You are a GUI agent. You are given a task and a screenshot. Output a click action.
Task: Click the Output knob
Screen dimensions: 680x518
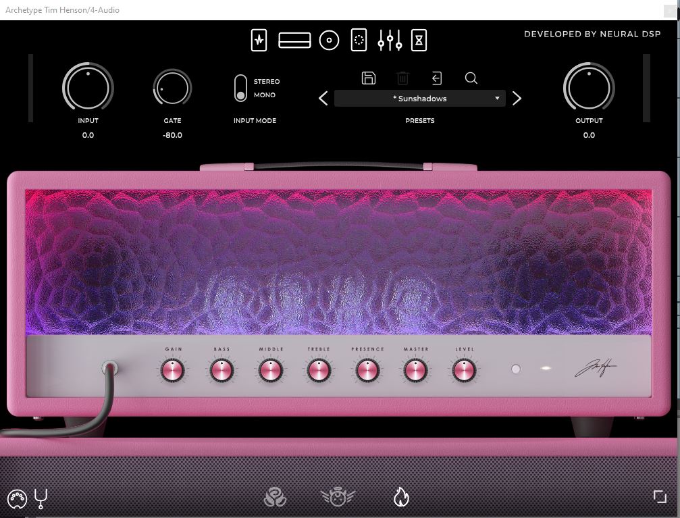tap(588, 87)
